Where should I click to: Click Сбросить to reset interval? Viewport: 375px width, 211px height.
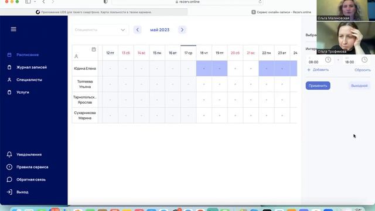(x=363, y=70)
